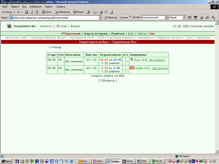Open the Поиск search pane
This screenshot has height=164, width=219.
pyautogui.click(x=47, y=12)
